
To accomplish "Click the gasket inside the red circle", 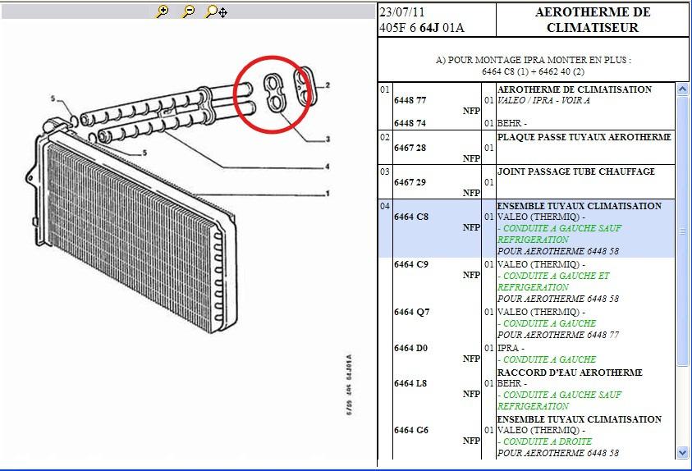I will click(x=275, y=92).
